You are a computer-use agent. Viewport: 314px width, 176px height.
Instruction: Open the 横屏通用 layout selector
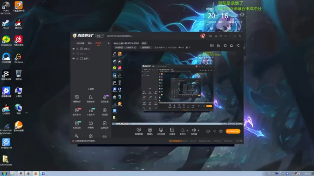click(x=146, y=47)
